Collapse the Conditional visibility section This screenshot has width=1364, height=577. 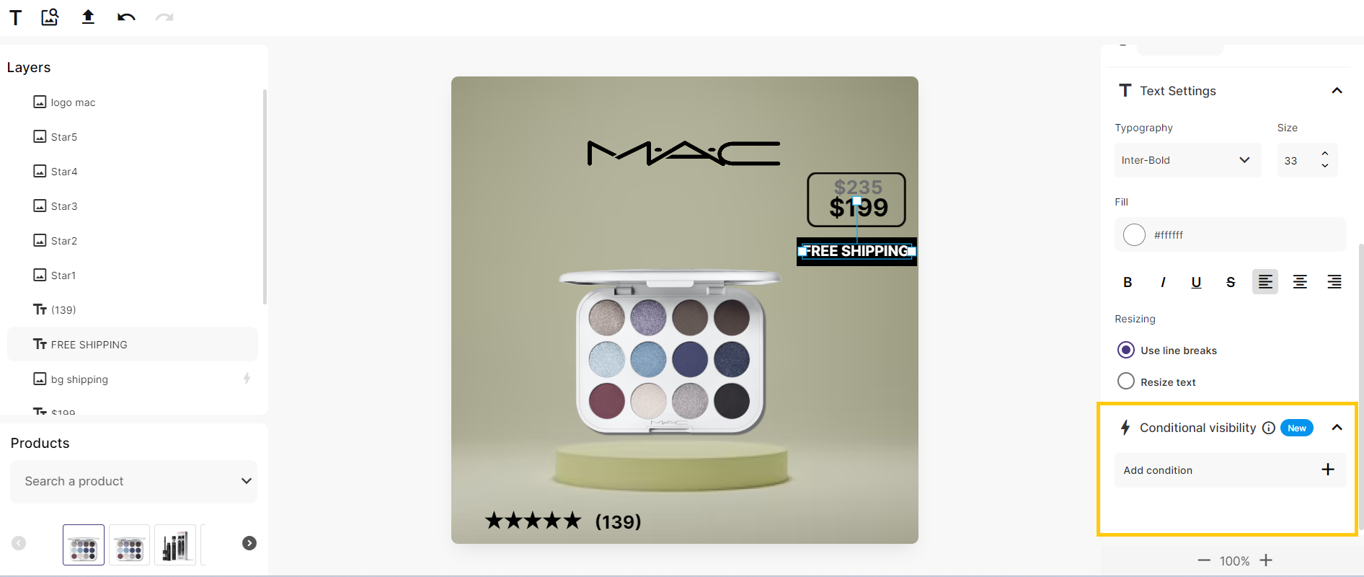[1337, 427]
